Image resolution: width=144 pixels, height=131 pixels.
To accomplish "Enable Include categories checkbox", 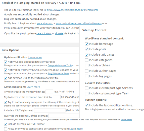I will (x=87, y=60).
